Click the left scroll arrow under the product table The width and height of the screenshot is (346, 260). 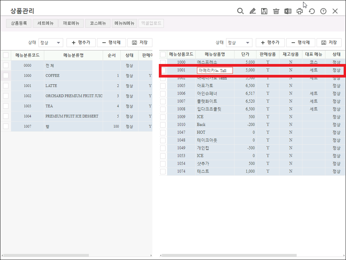coord(160,255)
